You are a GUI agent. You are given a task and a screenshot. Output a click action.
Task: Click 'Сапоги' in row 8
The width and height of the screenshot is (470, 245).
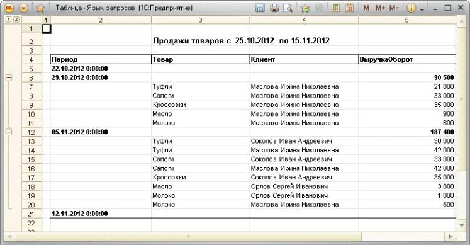coord(163,96)
